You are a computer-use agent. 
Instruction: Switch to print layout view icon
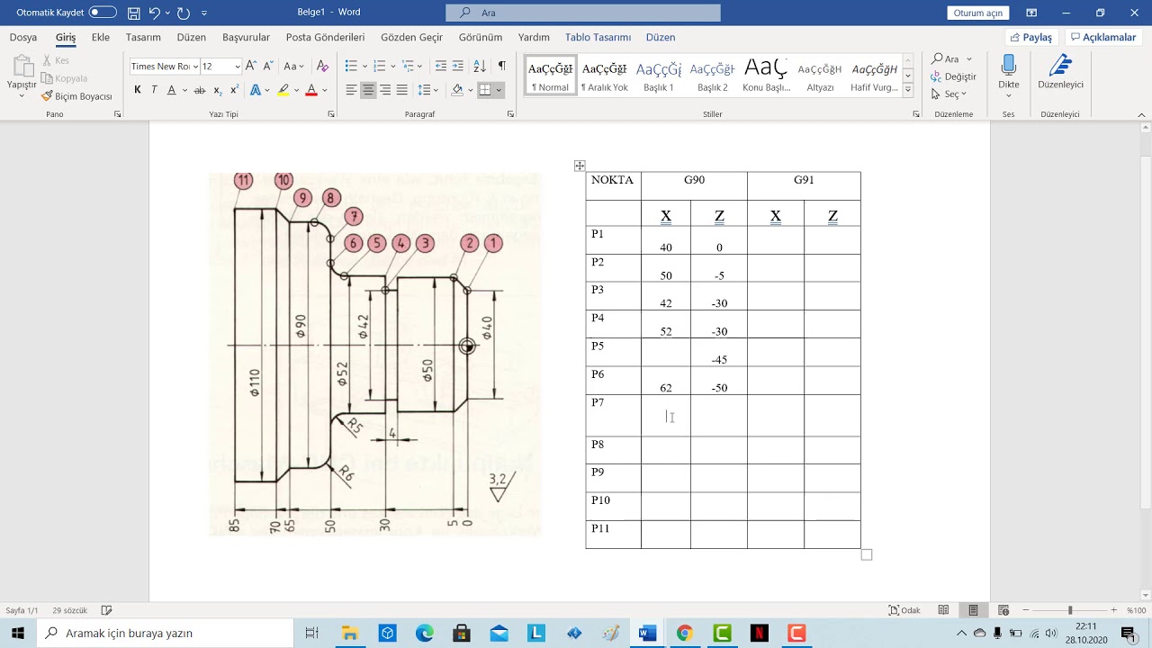point(973,610)
